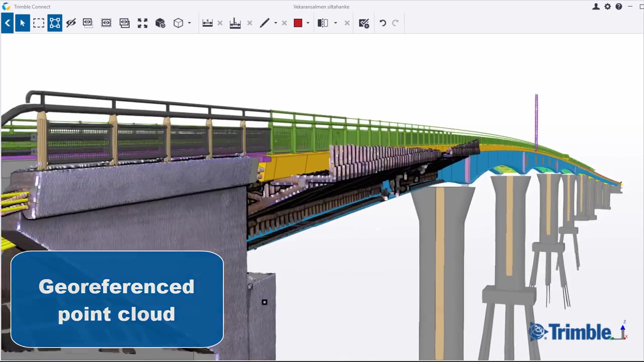Select the vertical elevation measurement tool

(235, 23)
